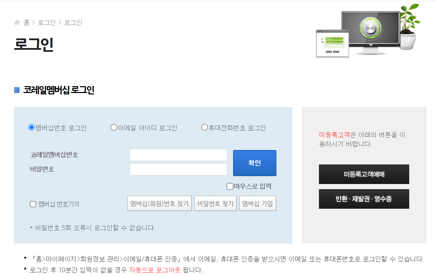
Task: Open the 홈 breadcrumb link
Action: (26, 22)
